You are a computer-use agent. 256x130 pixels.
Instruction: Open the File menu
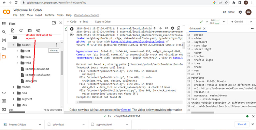15,15
